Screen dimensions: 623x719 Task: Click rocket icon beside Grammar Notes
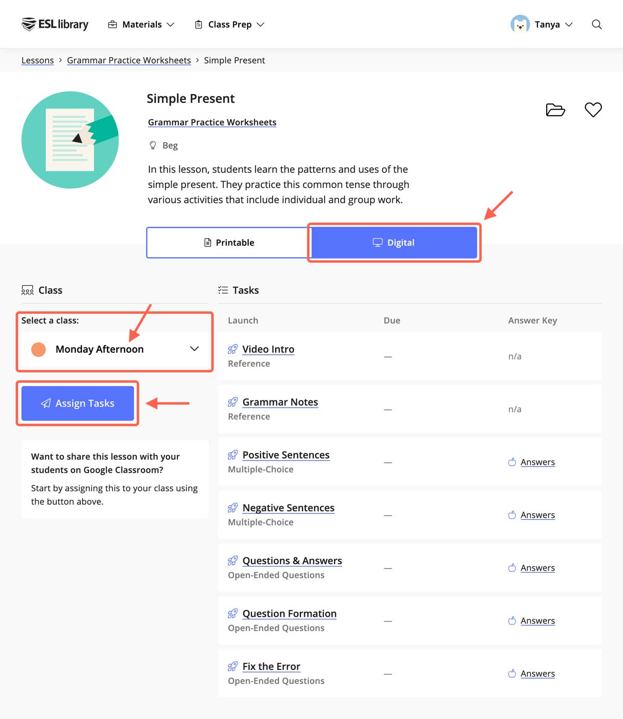pyautogui.click(x=233, y=403)
